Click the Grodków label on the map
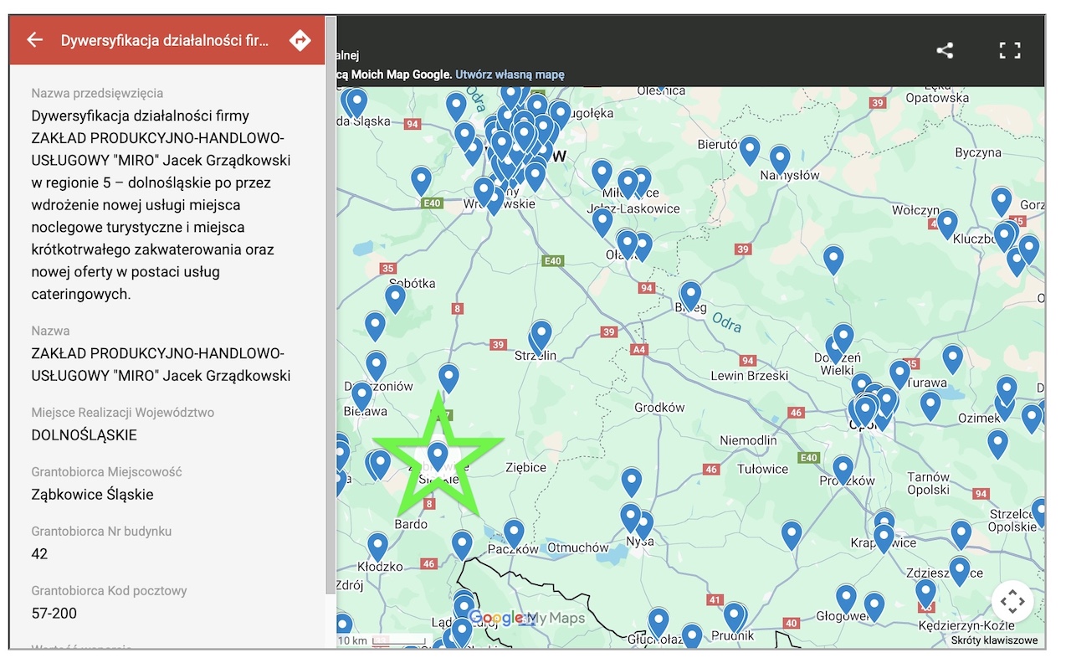 (659, 408)
